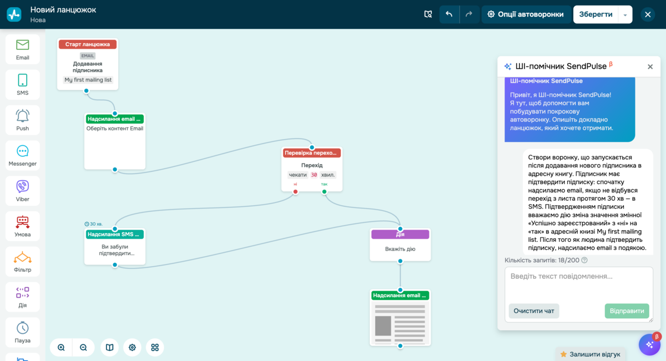This screenshot has height=361, width=666.
Task: Click the 'Кількість запитів: 18/200' text
Action: (542, 260)
